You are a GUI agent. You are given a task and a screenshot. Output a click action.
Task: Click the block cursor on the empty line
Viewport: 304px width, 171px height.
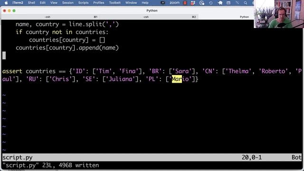coord(4,56)
